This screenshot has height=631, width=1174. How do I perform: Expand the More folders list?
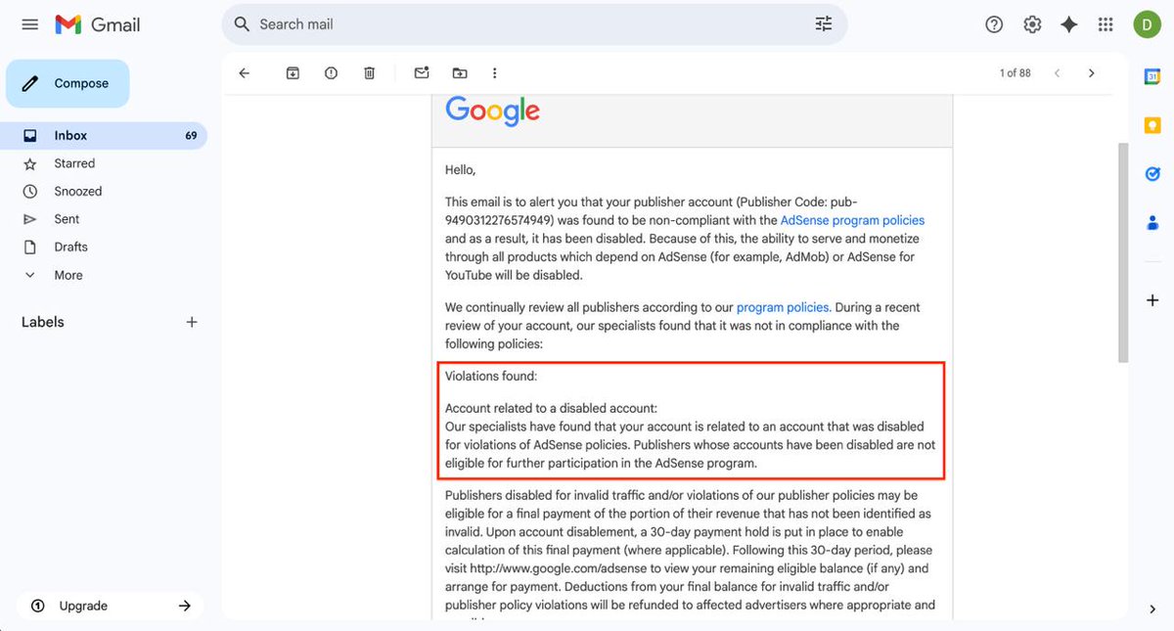coord(104,275)
